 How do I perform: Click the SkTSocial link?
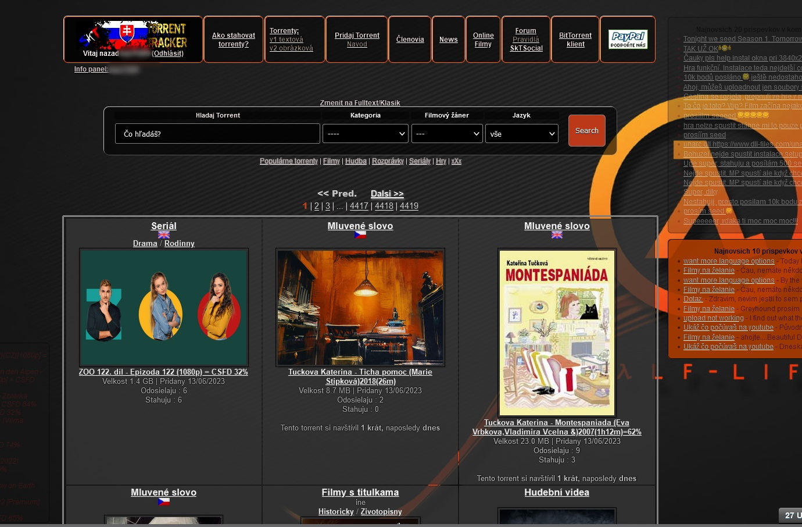click(x=526, y=48)
